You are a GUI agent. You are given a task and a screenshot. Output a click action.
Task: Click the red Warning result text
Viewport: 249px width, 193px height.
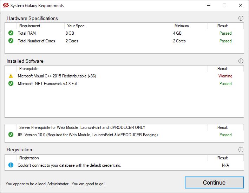pyautogui.click(x=225, y=76)
